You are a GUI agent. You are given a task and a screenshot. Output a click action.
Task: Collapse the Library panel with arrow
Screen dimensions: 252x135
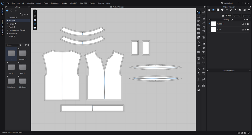29,7
